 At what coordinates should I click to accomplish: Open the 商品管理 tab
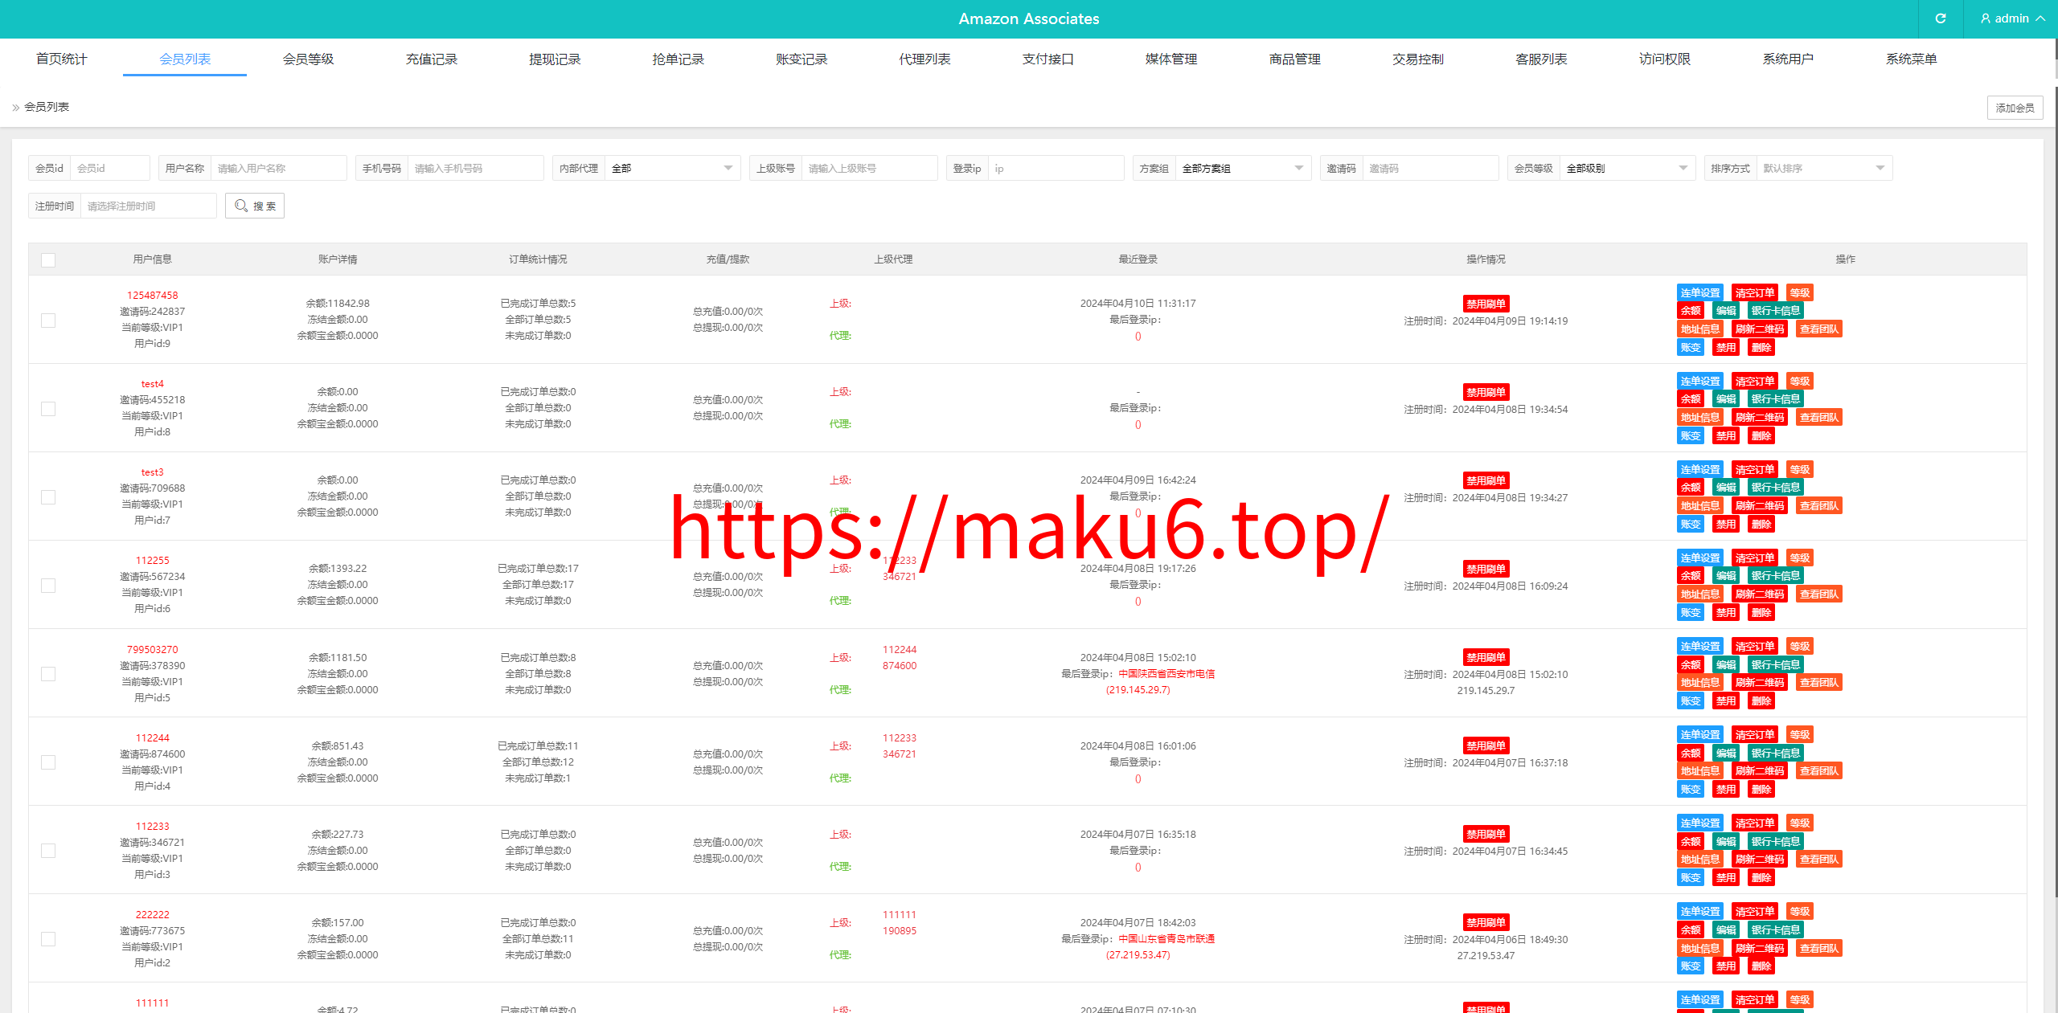pyautogui.click(x=1294, y=59)
